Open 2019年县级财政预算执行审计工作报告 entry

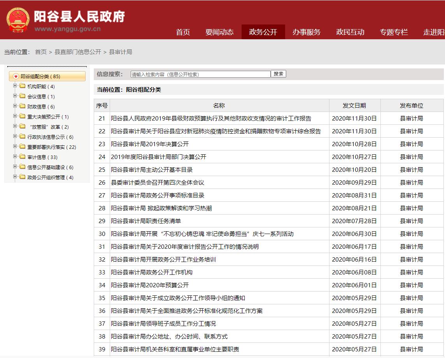click(211, 118)
